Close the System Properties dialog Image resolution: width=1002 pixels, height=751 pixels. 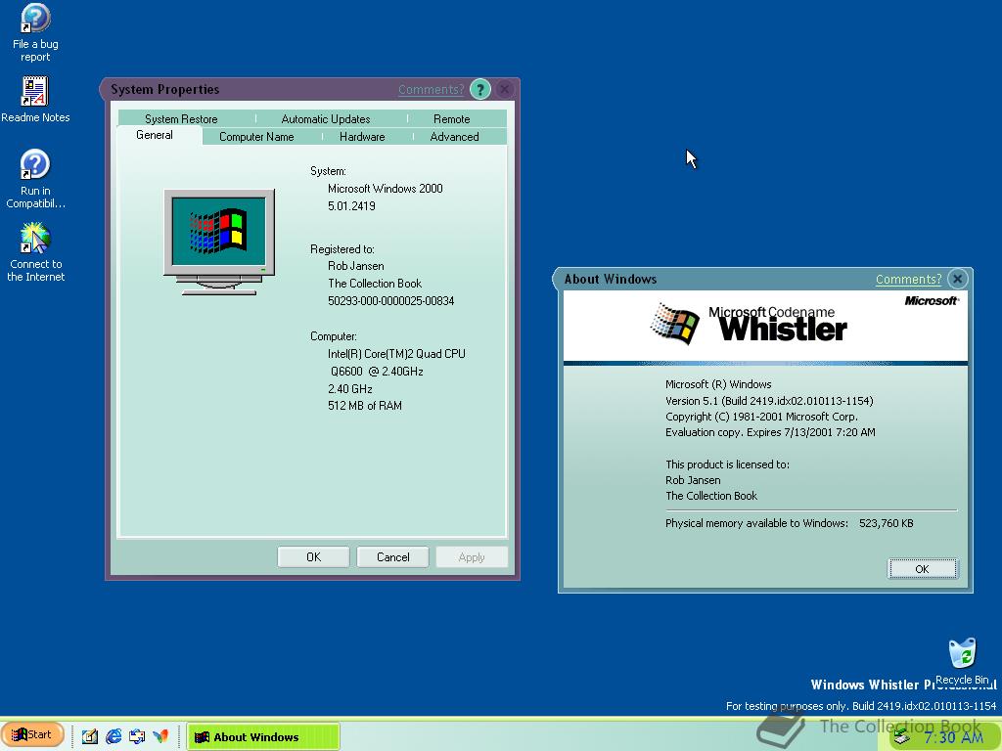coord(504,89)
